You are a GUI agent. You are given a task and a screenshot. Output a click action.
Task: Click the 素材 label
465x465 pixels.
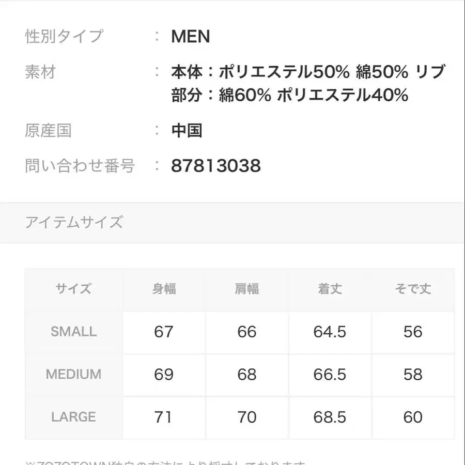[x=40, y=72]
